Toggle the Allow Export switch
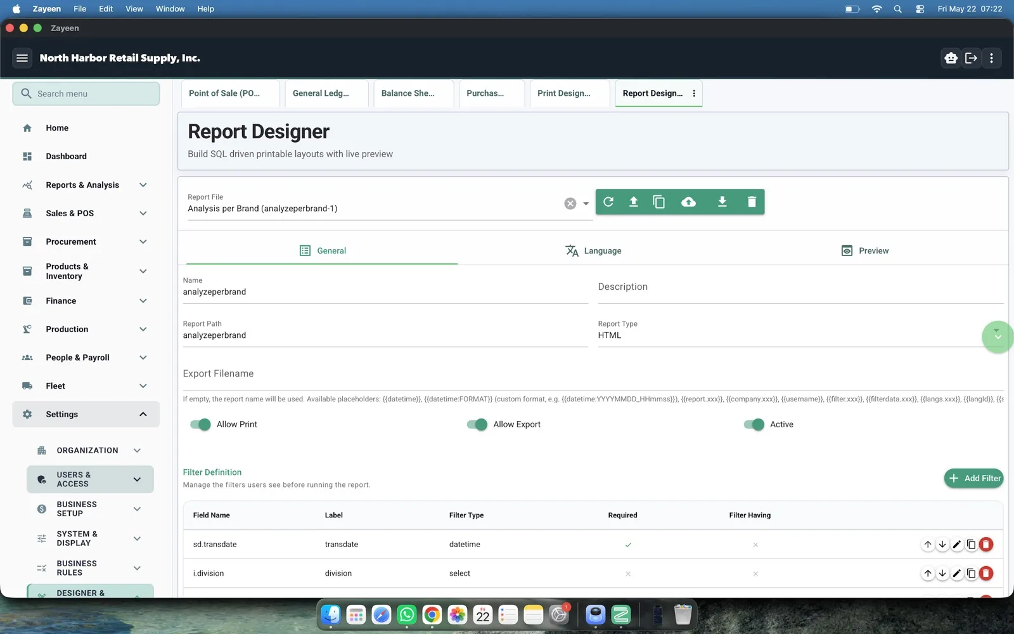The image size is (1014, 634). coord(477,425)
